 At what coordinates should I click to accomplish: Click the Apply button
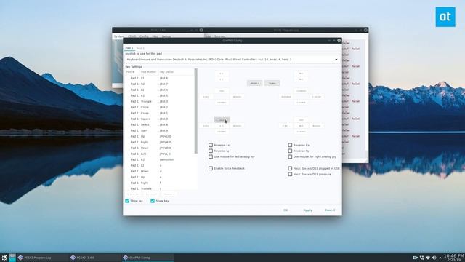[308, 210]
